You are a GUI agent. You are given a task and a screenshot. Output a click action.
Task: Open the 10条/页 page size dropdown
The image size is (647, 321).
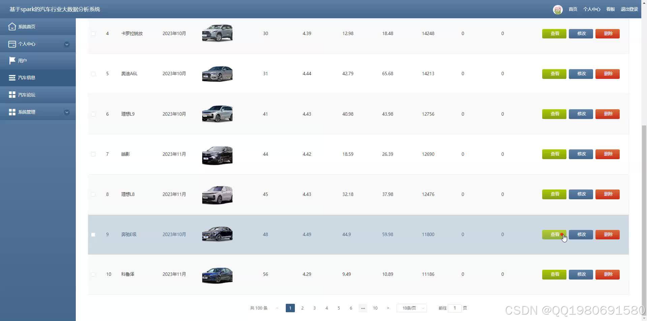point(412,308)
